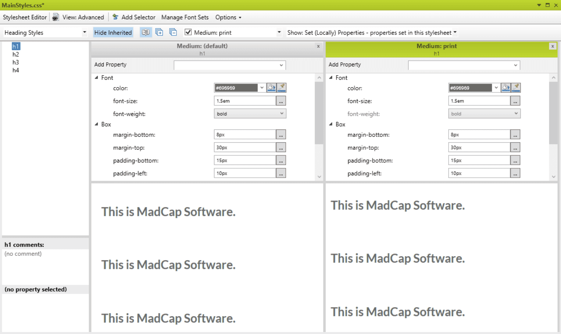Toggle the Medium: print checkbox
Viewport: 561px width, 334px height.
click(188, 32)
